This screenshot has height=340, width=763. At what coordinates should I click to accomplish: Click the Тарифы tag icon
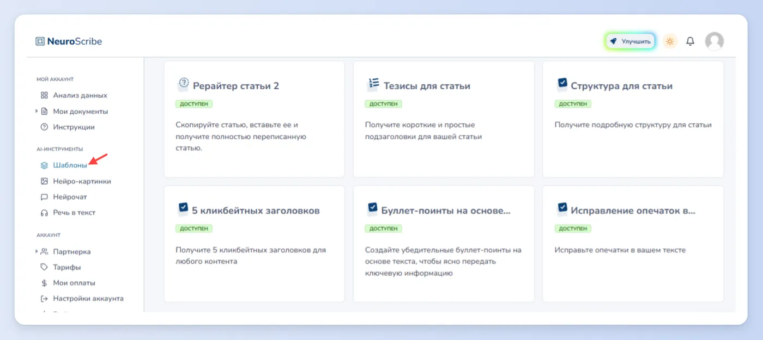[x=45, y=267]
